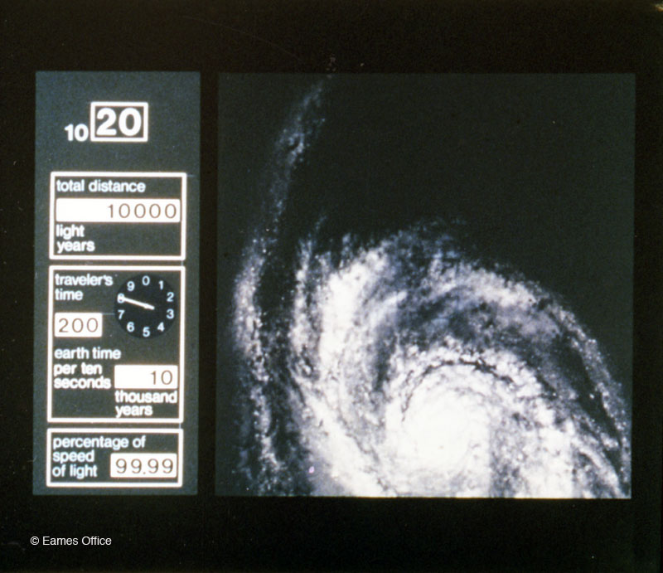Click the base number 10 beside the exponent
The image size is (663, 573).
click(76, 133)
